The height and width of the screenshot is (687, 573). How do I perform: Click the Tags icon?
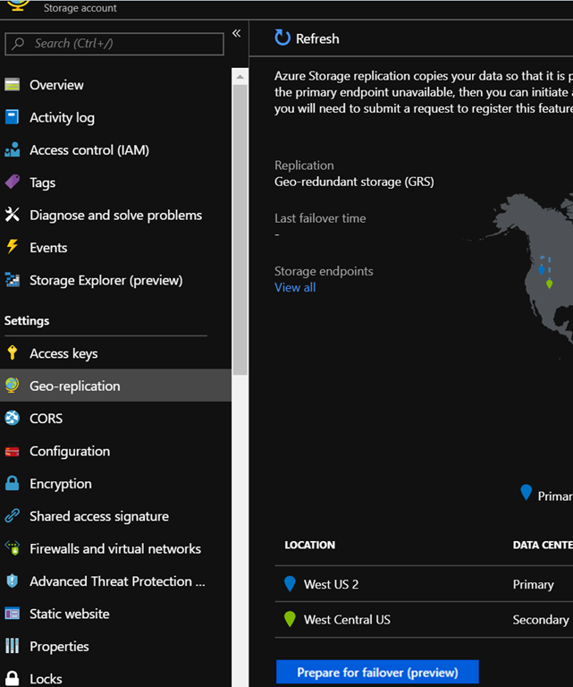tap(12, 182)
